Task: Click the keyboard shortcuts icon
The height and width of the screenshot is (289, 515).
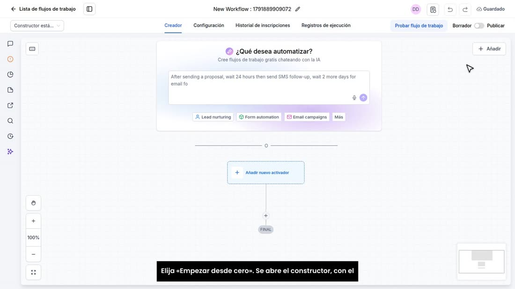Action: (32, 49)
